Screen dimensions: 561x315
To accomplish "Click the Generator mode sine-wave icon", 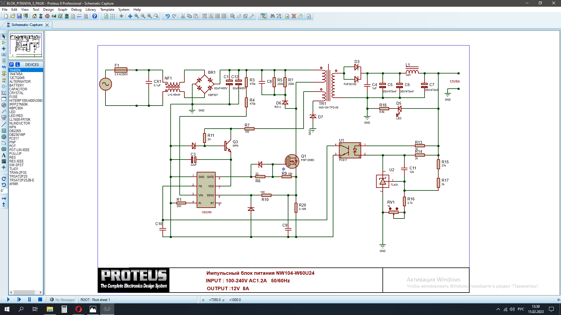I will tap(4, 105).
